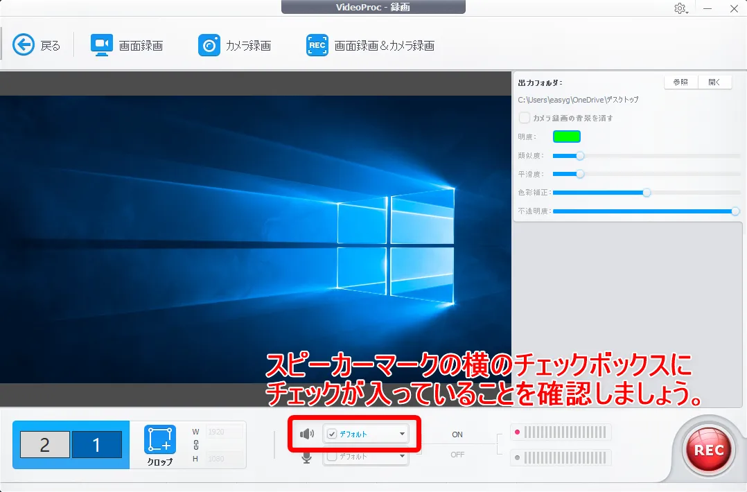Click the microphone icon
This screenshot has width=747, height=492.
click(307, 457)
